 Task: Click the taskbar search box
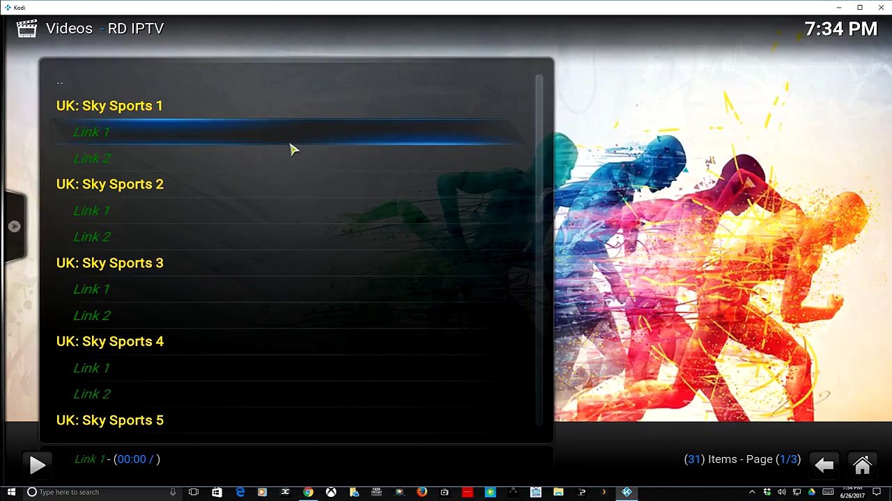coord(101,492)
